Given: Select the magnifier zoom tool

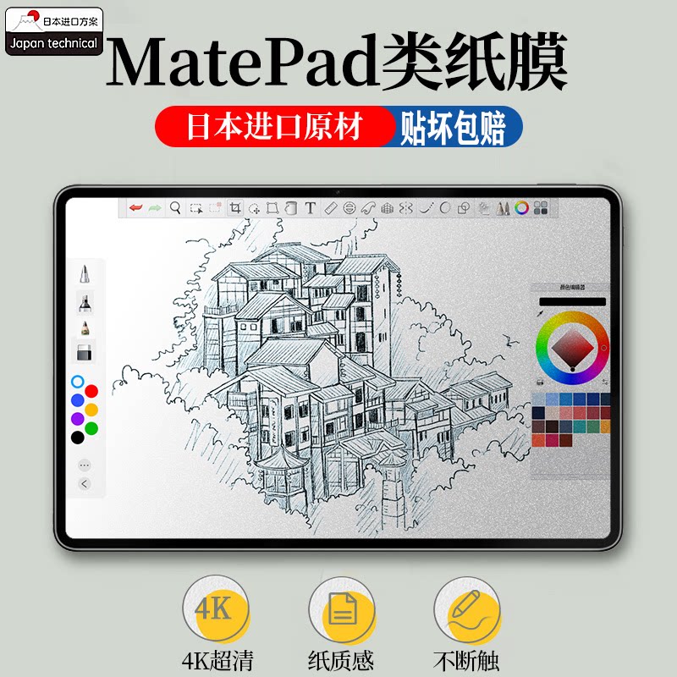Looking at the screenshot, I should point(176,206).
